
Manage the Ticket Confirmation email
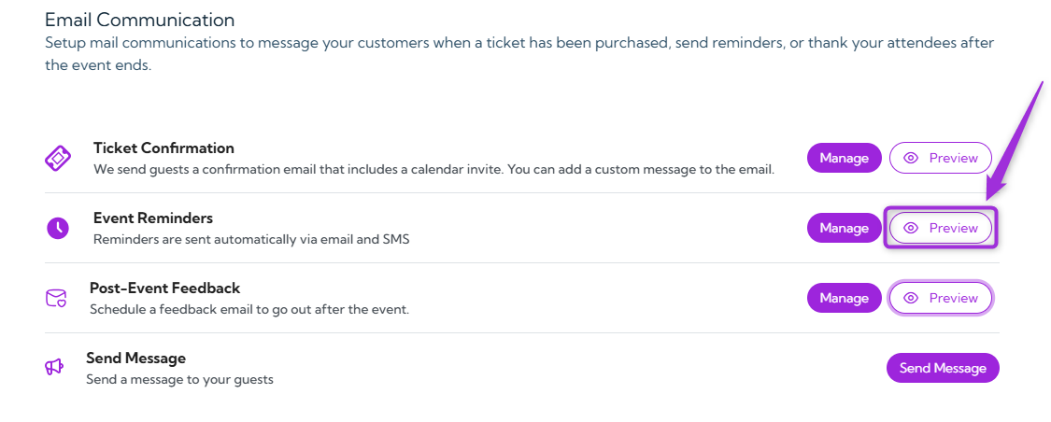(844, 158)
